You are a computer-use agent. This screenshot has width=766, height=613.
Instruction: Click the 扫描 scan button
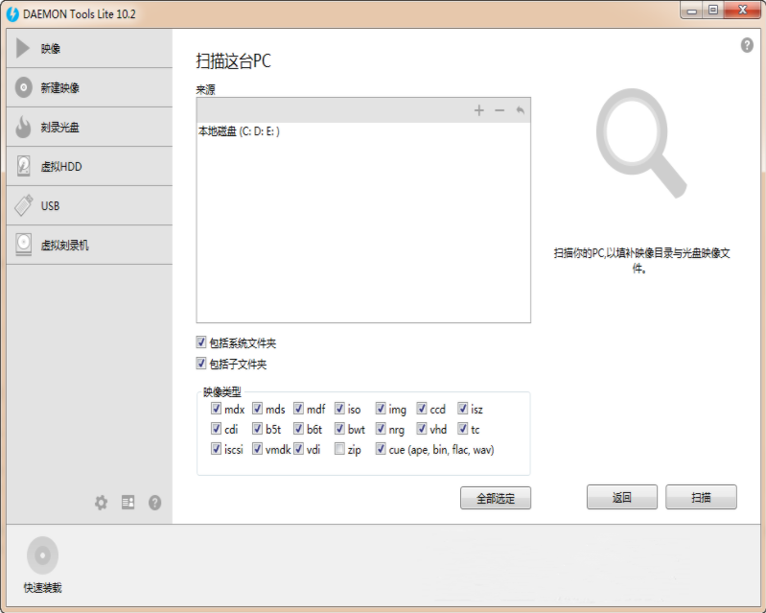701,497
